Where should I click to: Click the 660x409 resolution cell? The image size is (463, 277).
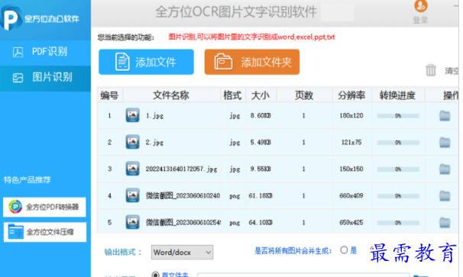pos(351,195)
